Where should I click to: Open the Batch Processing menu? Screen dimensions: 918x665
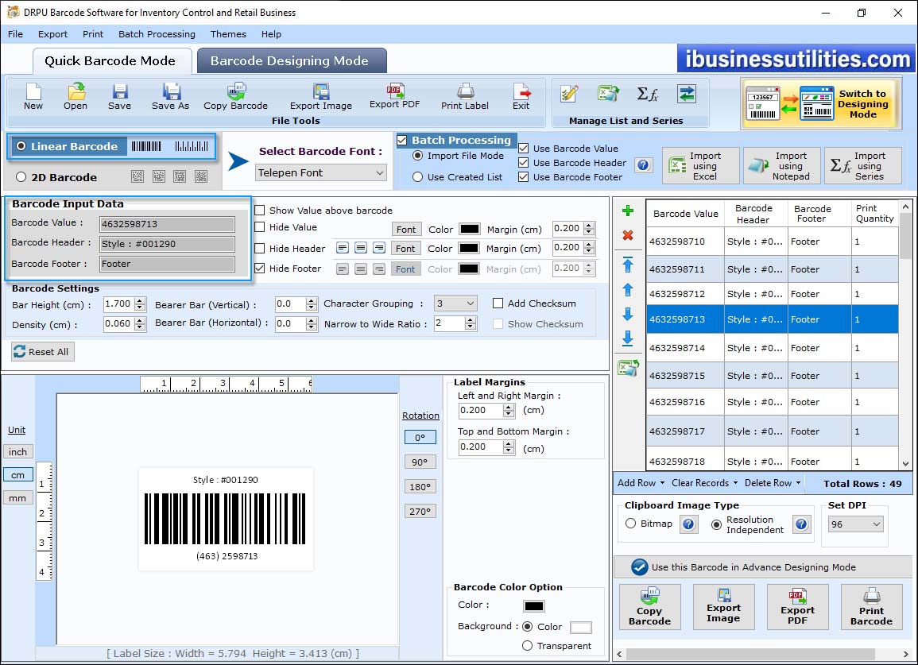point(157,34)
